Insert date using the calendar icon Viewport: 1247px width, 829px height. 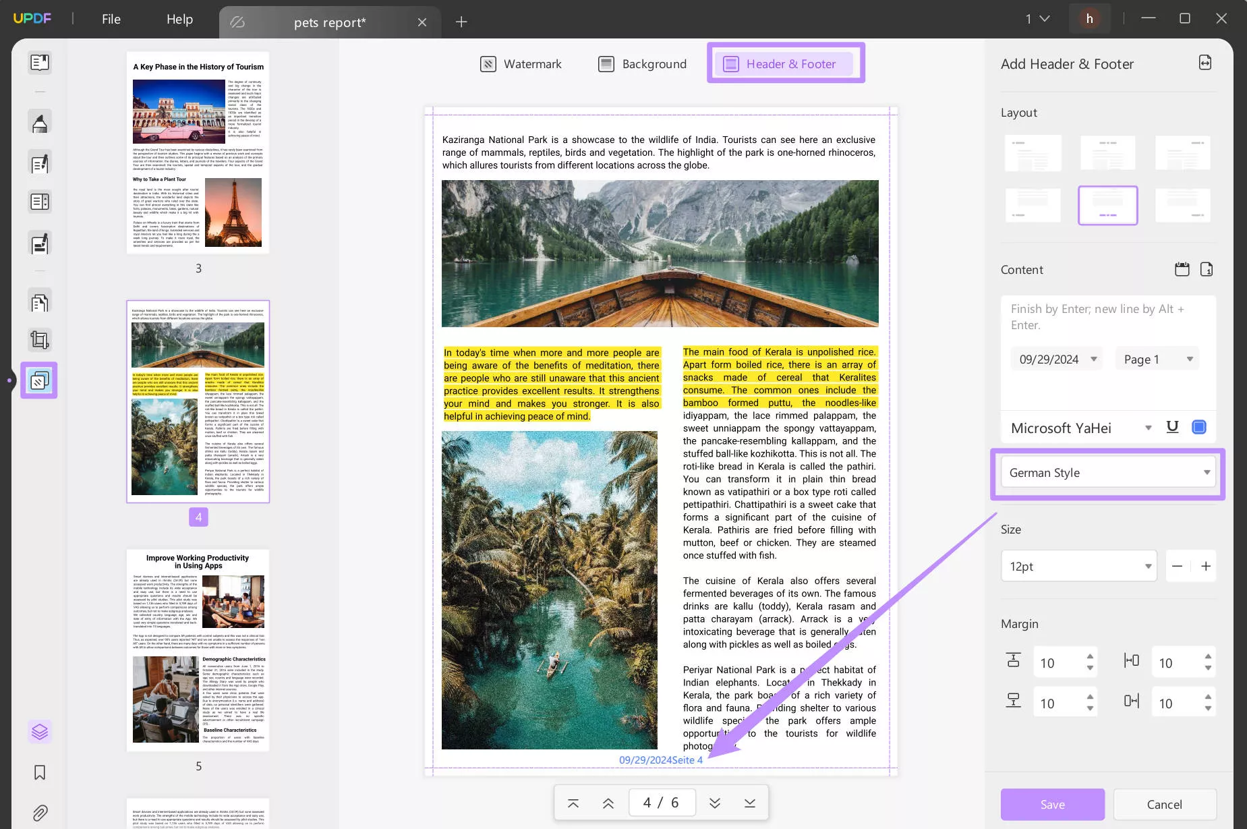[1182, 269]
